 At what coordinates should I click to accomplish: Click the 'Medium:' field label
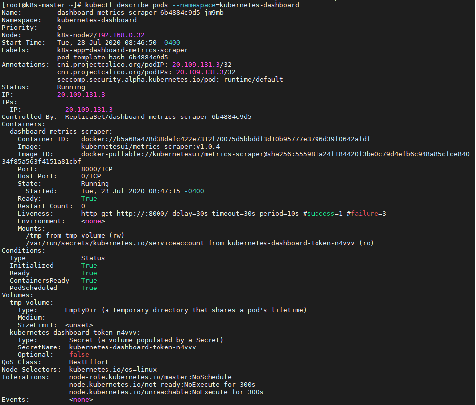[31, 318]
